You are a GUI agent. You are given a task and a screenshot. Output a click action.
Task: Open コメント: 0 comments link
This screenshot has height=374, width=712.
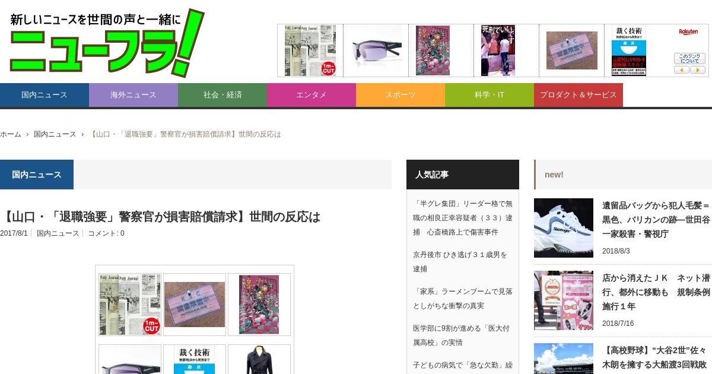[106, 233]
